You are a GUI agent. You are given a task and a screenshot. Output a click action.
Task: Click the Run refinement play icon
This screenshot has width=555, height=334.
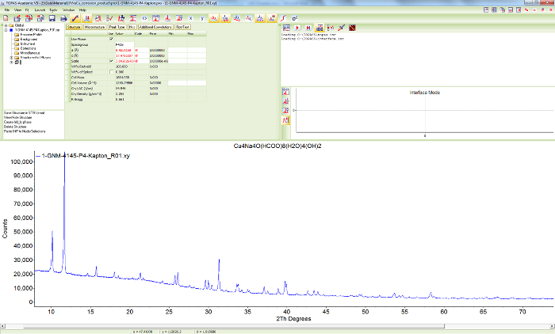click(297, 26)
